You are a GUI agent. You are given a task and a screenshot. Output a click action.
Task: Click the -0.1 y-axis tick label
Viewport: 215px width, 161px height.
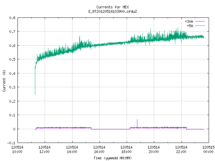click(x=11, y=143)
